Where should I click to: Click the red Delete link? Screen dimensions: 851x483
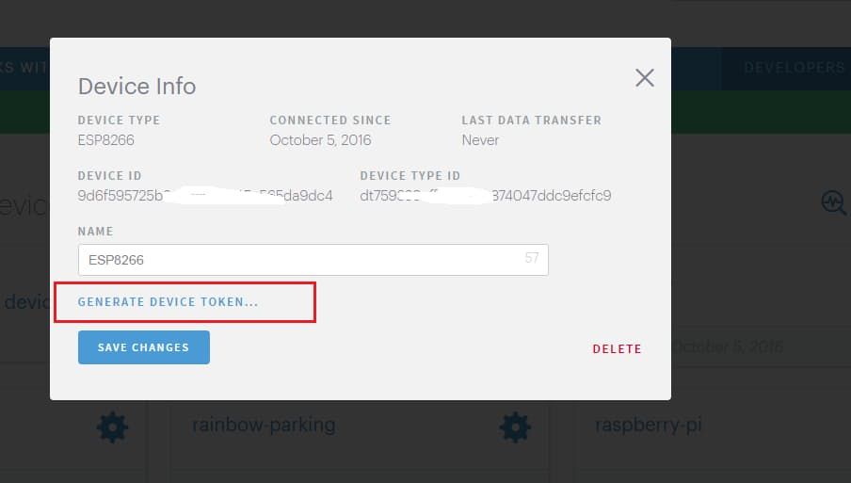[617, 349]
